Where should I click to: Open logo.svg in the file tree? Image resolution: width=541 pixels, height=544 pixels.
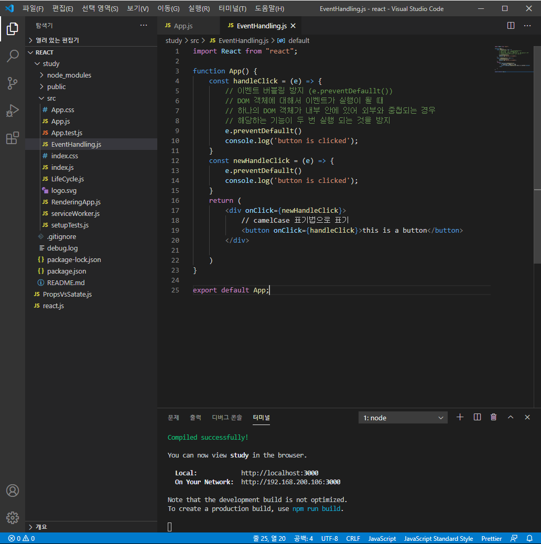tap(64, 190)
